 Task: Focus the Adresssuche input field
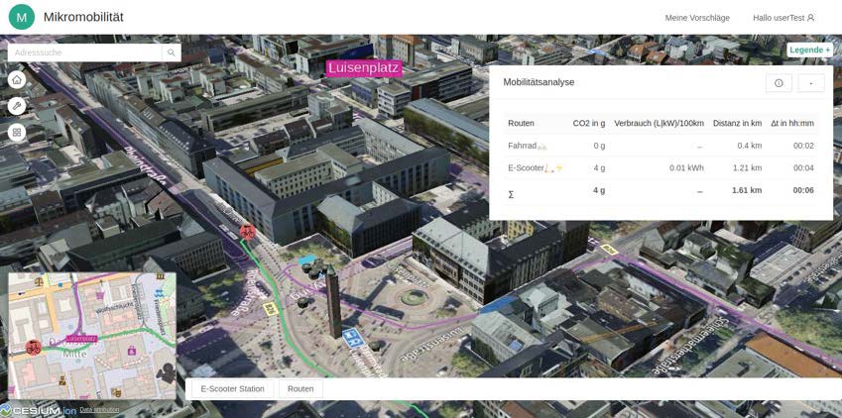point(85,52)
